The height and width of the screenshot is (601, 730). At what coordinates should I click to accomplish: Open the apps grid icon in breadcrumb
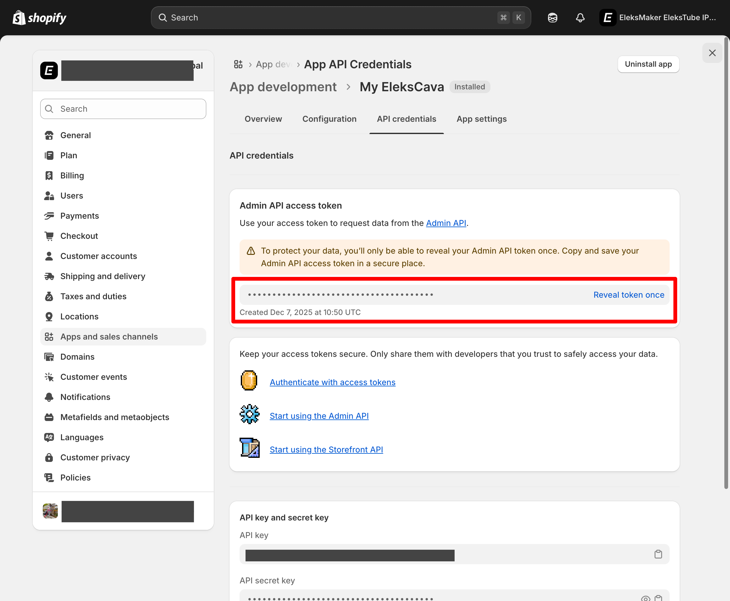coord(238,64)
